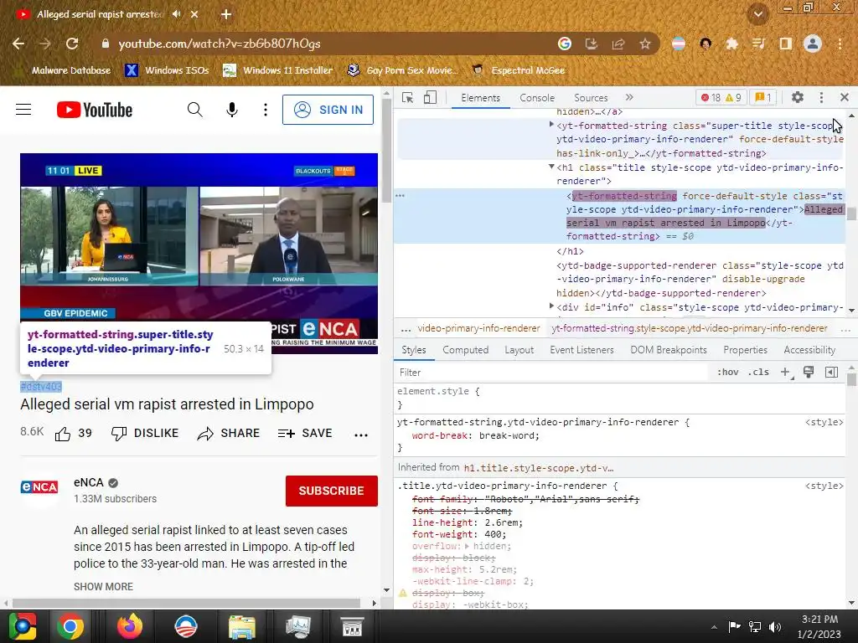Screen dimensions: 858x643
Task: Click the eNCA channel name
Action: [x=89, y=482]
